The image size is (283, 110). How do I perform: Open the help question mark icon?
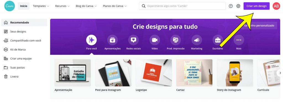(x=231, y=6)
